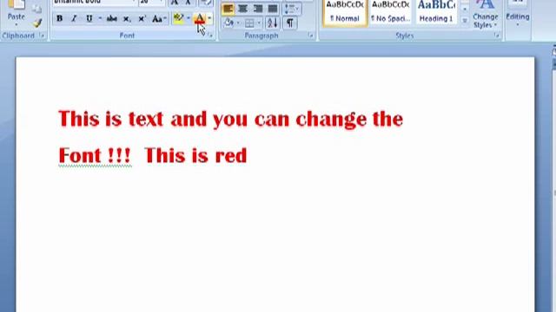Center the text alignment

(x=243, y=9)
